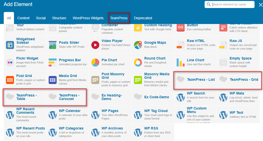
Task: Open the Deprecated tab
Action: 143,18
